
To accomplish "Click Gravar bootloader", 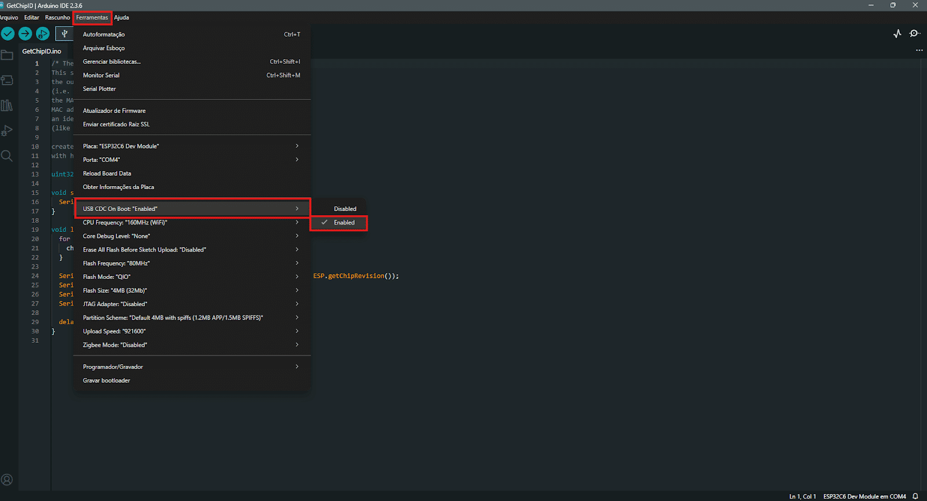I will [107, 380].
